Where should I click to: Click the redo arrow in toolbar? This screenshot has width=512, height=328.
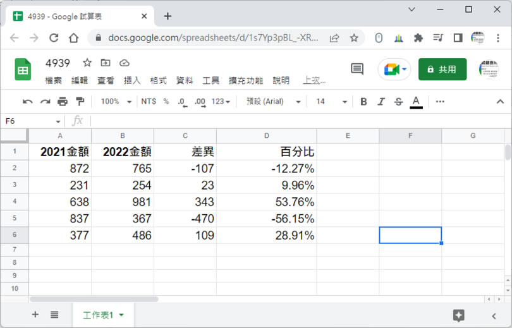pyautogui.click(x=45, y=102)
